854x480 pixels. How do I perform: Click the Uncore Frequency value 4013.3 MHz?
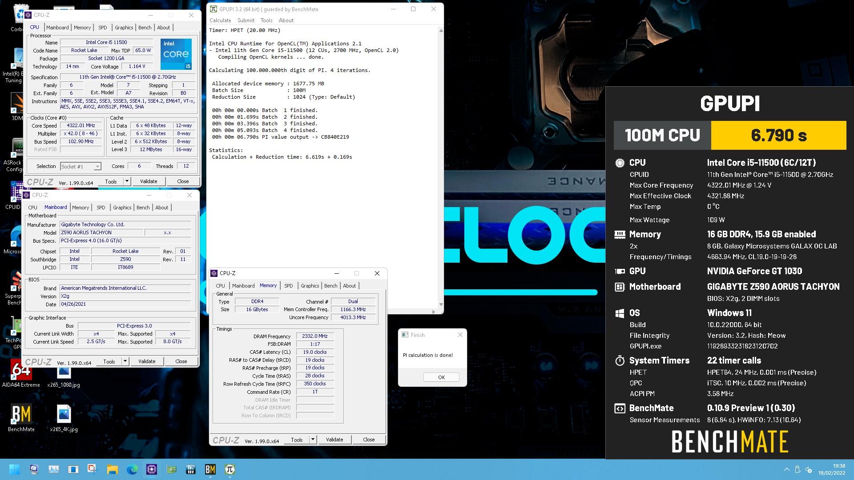tap(353, 318)
